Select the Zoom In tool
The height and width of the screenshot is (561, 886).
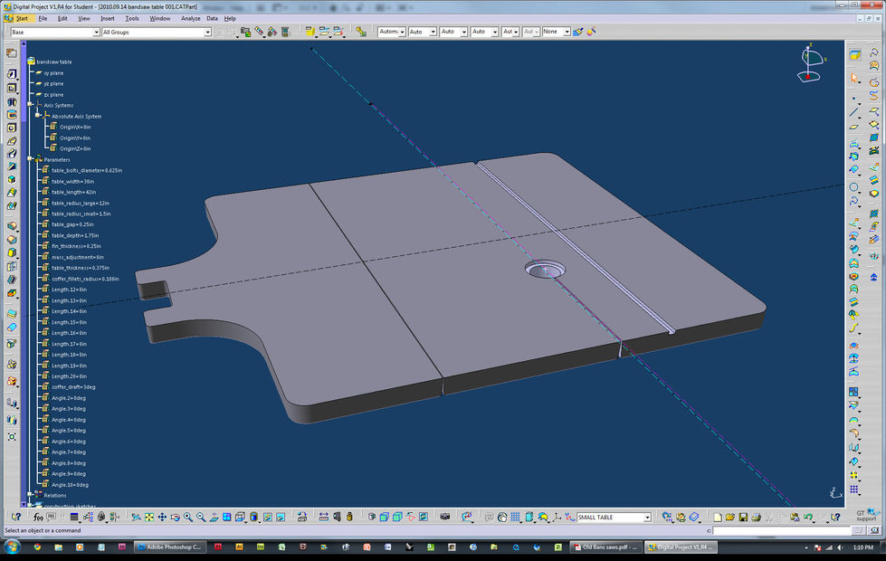[187, 518]
